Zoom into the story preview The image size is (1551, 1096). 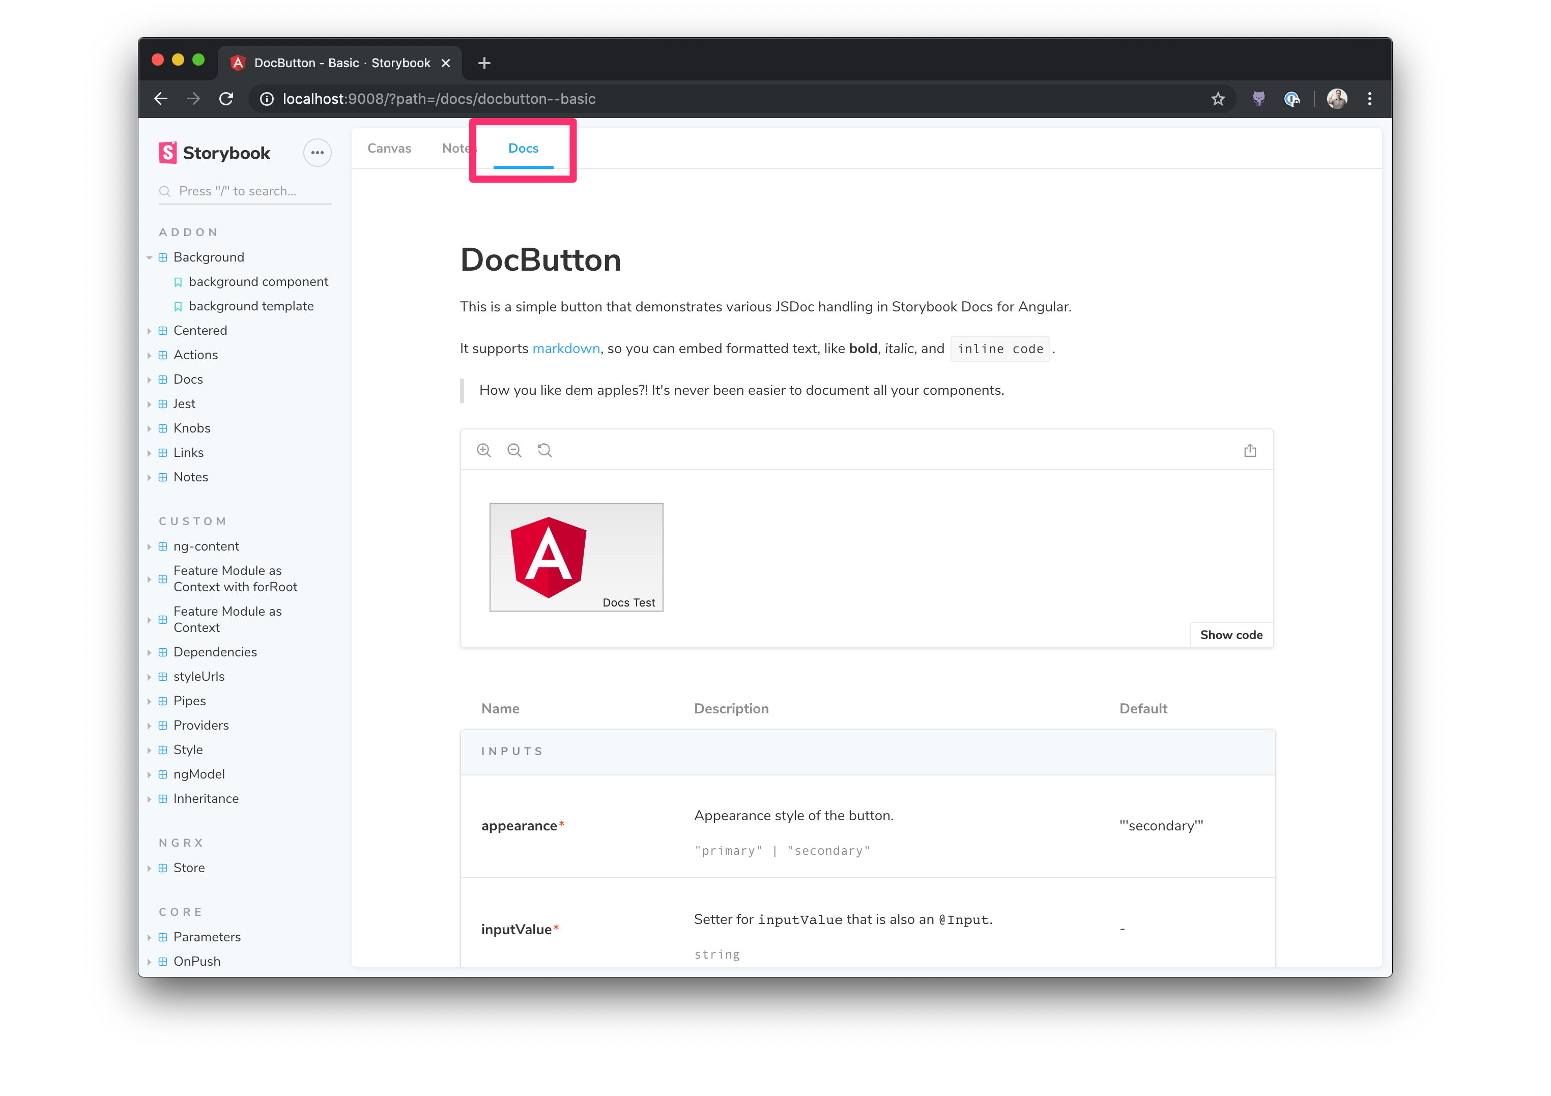(x=484, y=450)
